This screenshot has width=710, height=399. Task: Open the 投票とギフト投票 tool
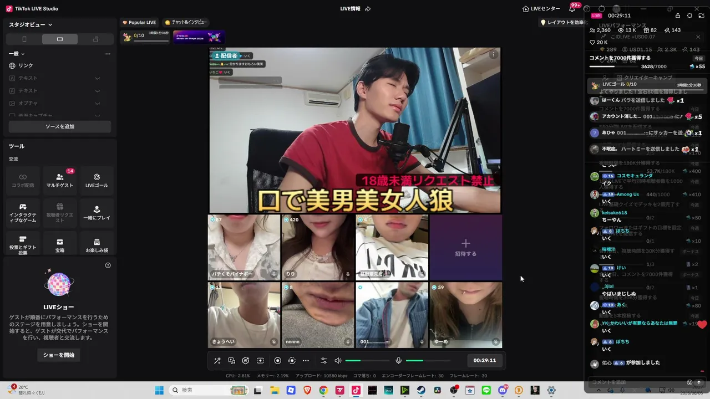[23, 245]
